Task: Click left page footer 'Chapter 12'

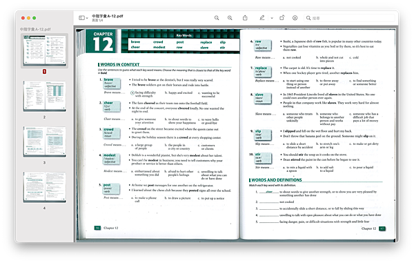Action: click(x=110, y=228)
